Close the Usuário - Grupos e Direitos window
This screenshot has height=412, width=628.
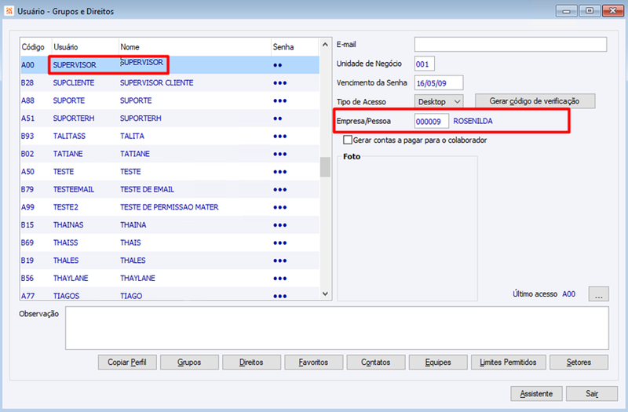pos(613,11)
